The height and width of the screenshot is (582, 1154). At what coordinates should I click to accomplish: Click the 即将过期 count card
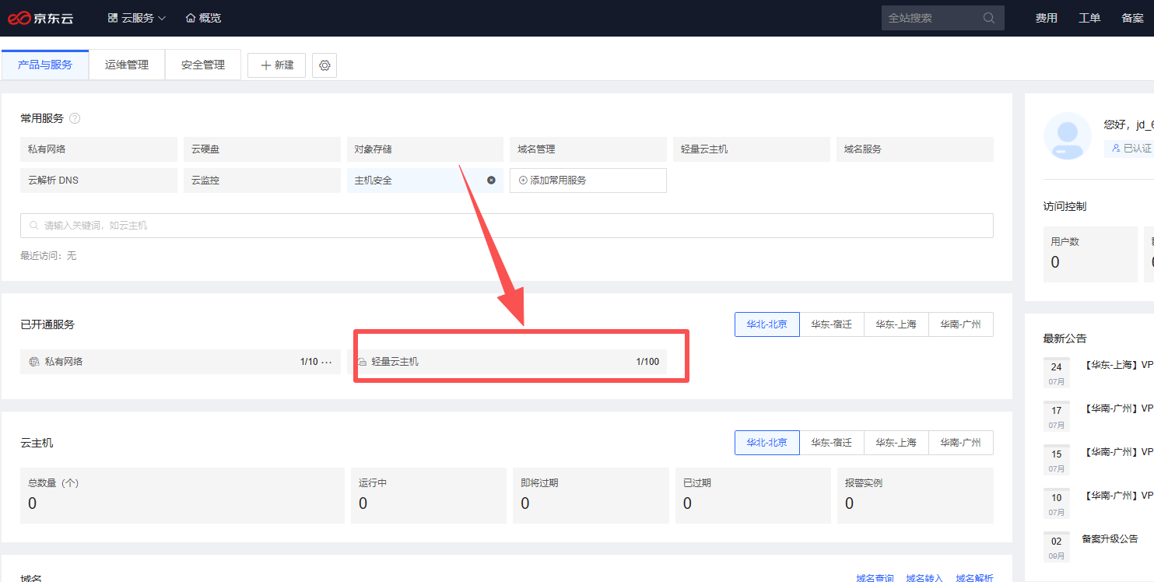click(591, 496)
